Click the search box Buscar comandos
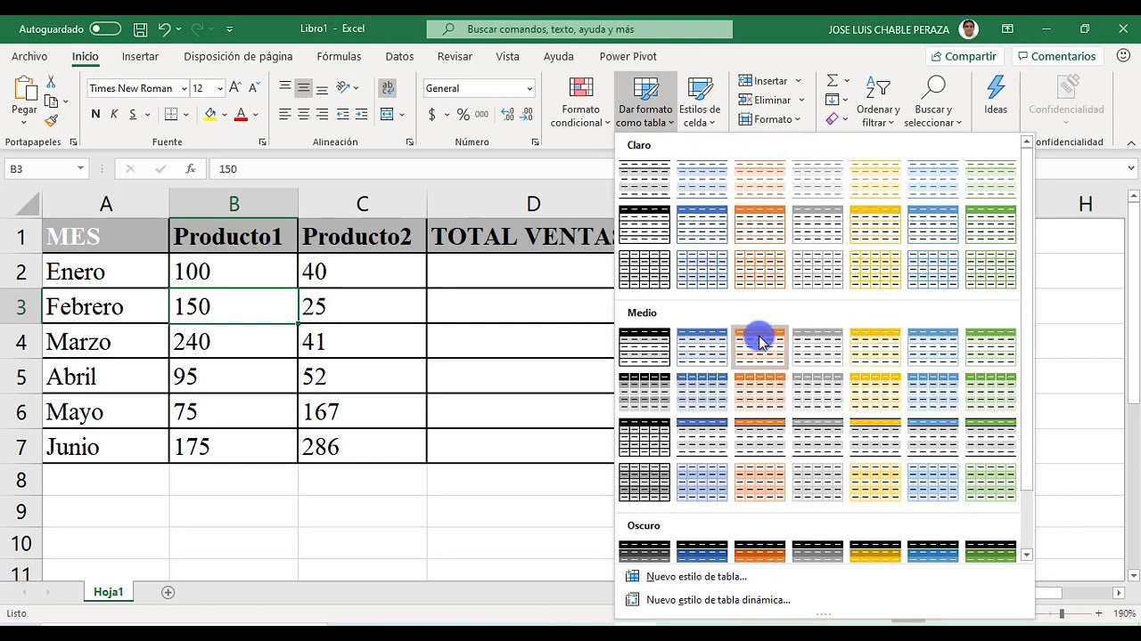 pos(579,29)
